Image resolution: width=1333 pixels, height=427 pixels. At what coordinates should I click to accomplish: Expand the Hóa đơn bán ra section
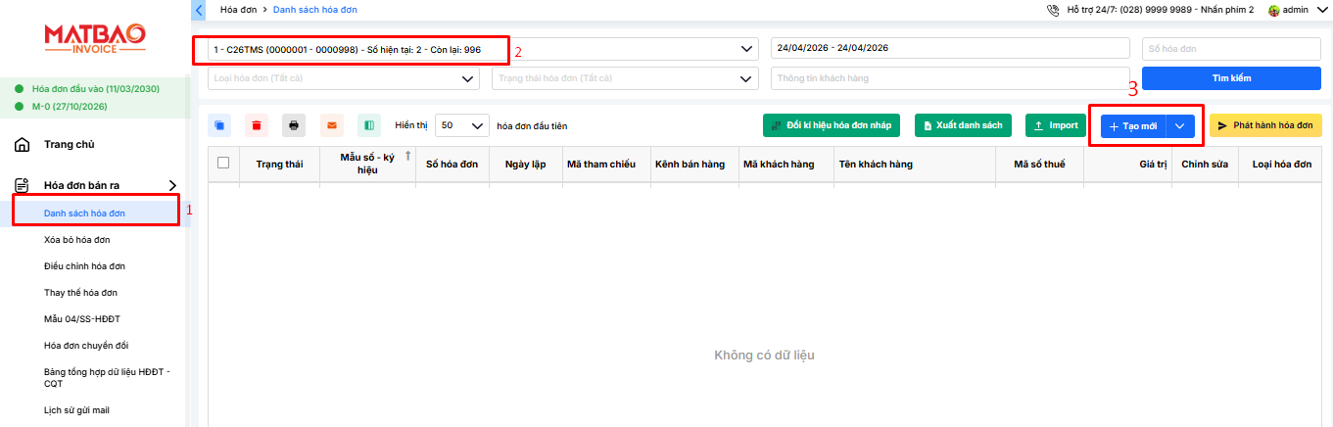pyautogui.click(x=172, y=185)
